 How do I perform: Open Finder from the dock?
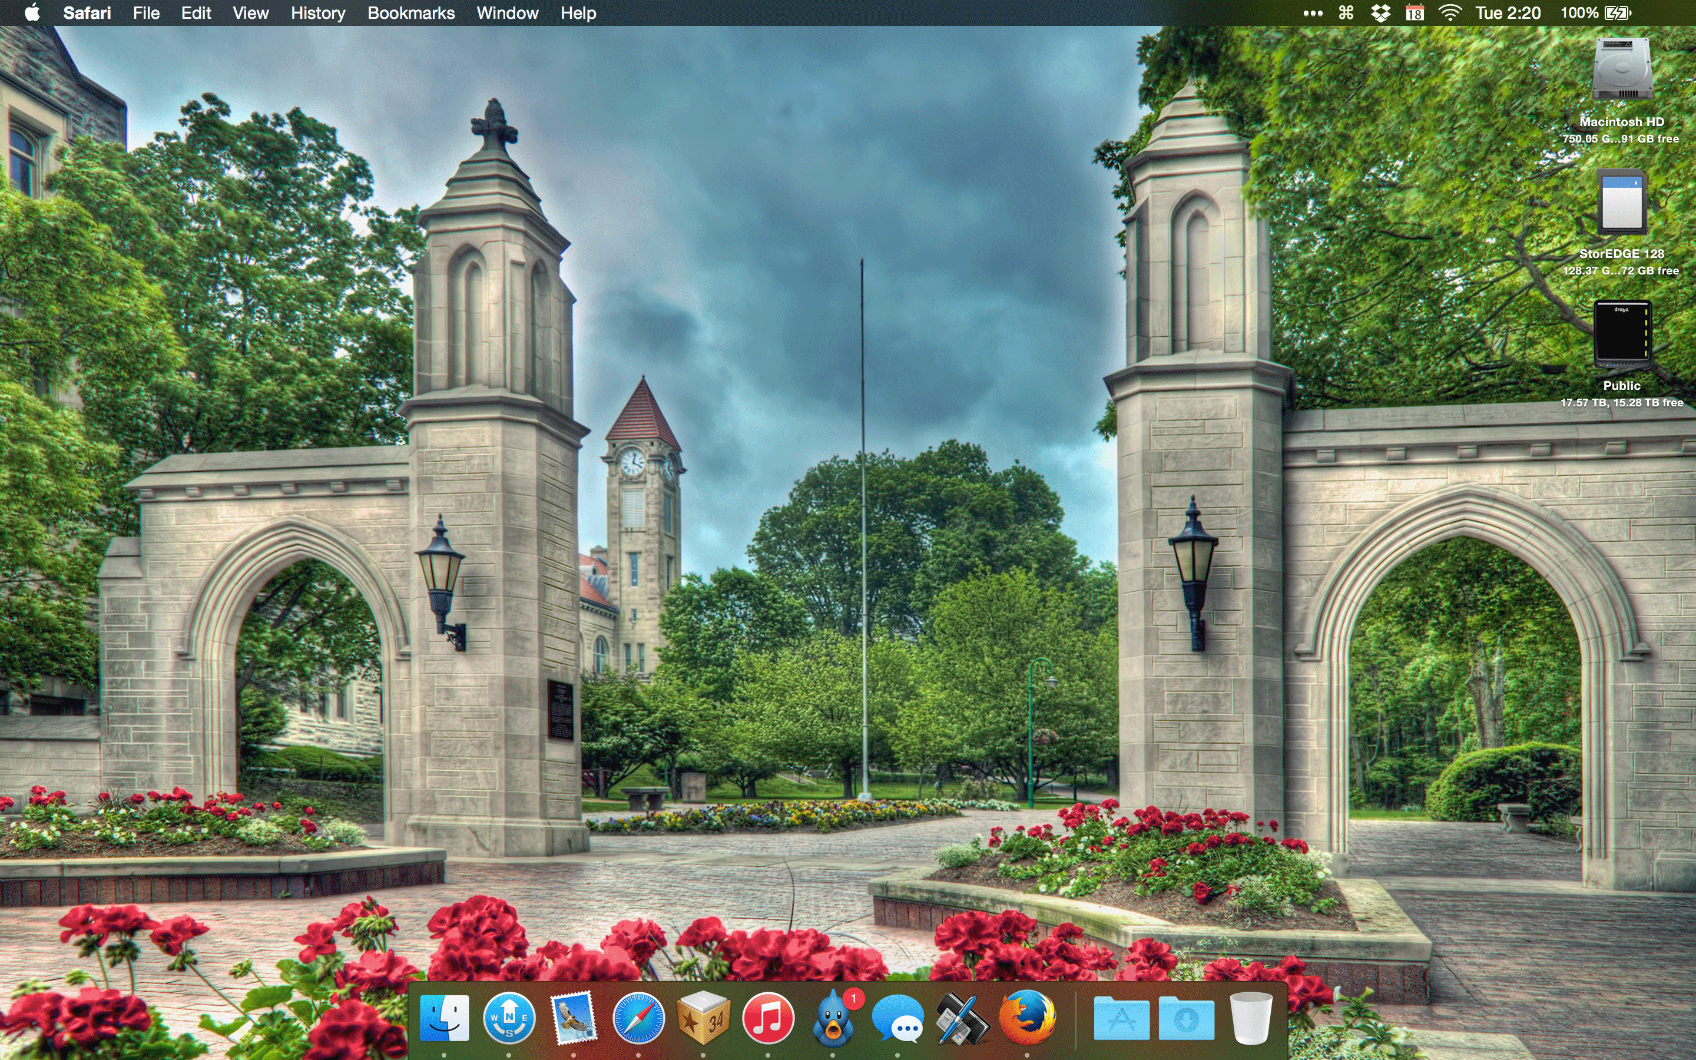tap(445, 1018)
